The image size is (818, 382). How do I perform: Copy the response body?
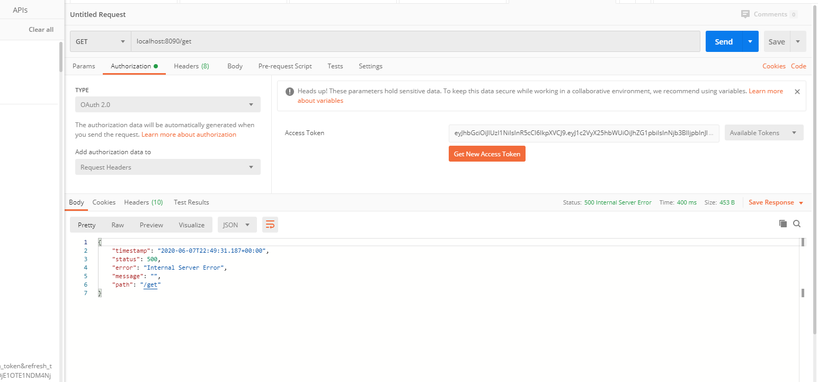(x=783, y=224)
